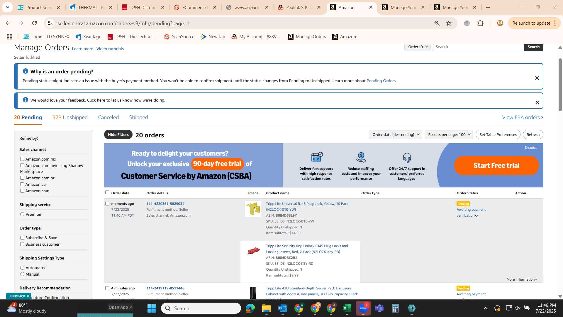Open the tab search dropdown arrow

pos(7,7)
